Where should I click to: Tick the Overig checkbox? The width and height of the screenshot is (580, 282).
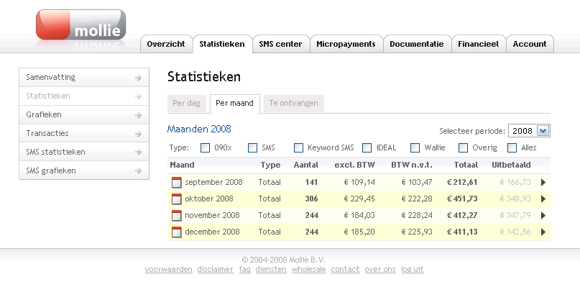(x=463, y=148)
